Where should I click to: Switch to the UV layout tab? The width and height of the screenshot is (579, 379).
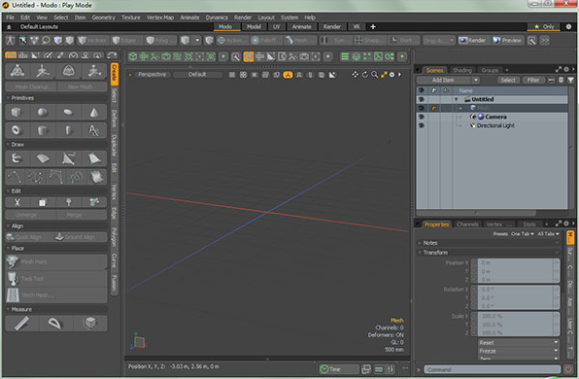tap(276, 26)
